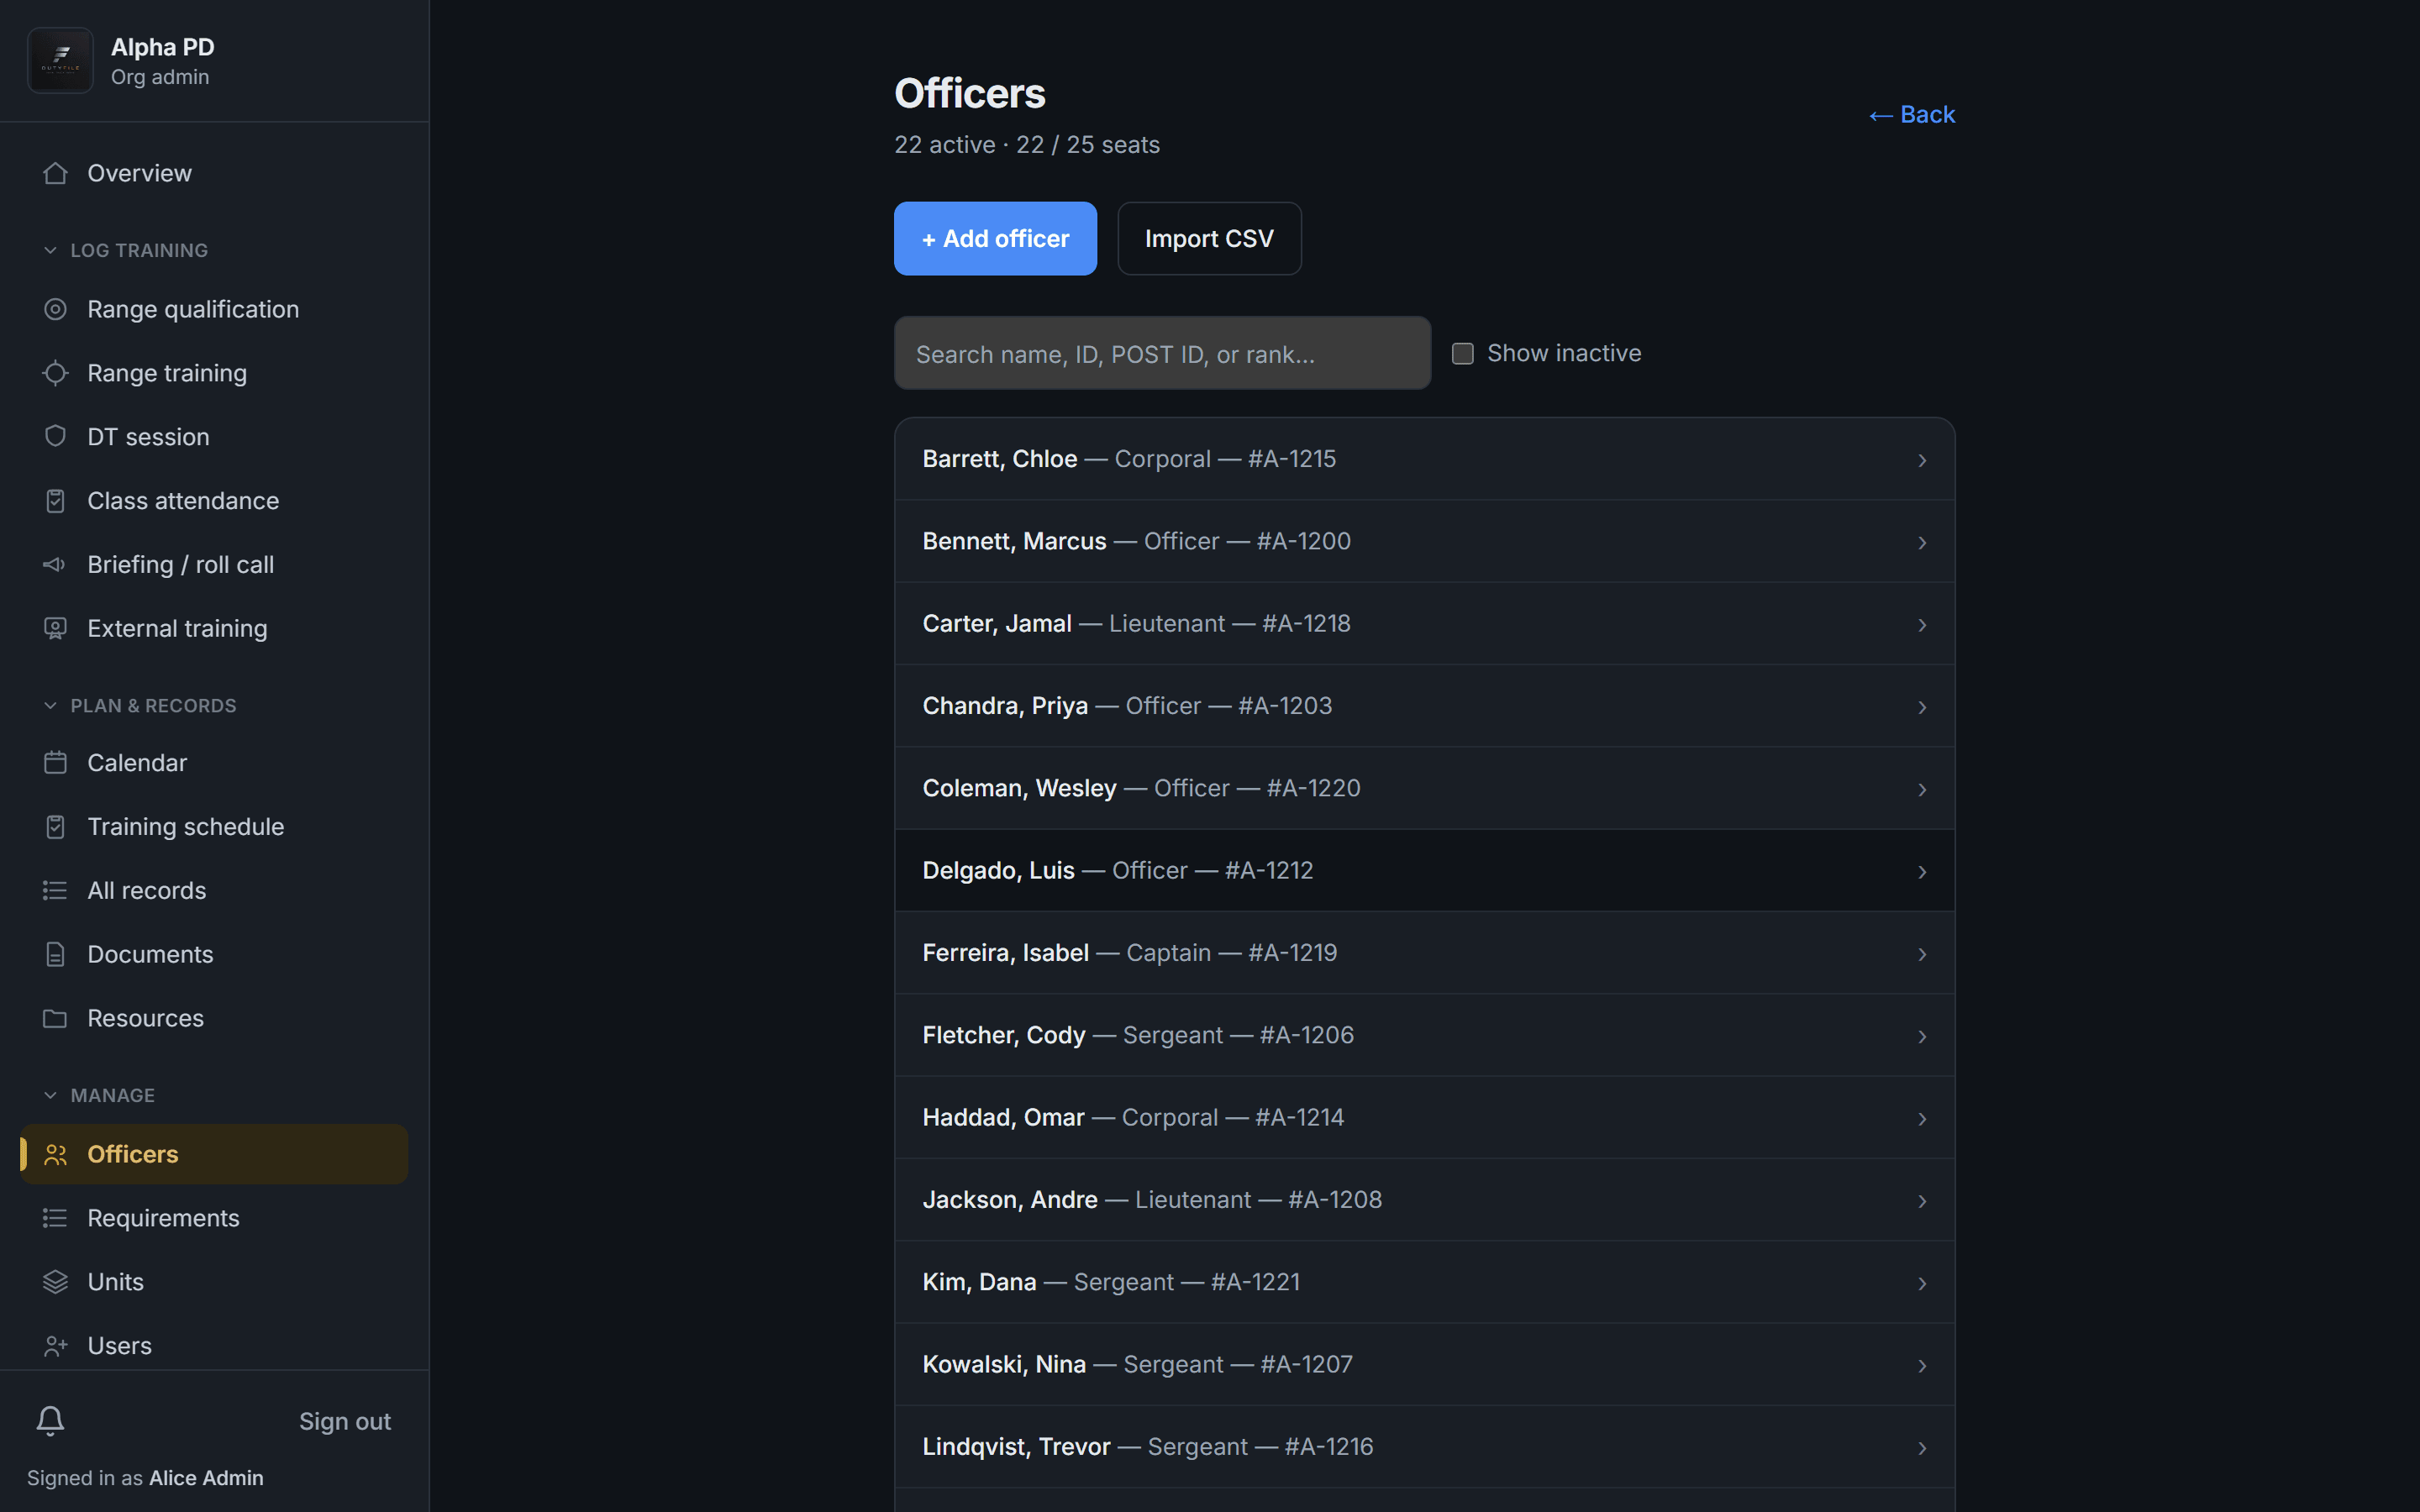Screen dimensions: 2420x1512
Task: Click the Units layers icon
Action: coord(55,1283)
